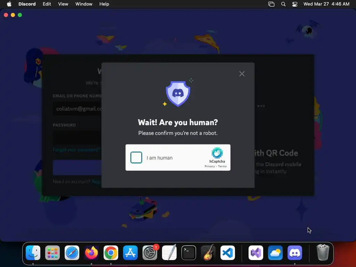Launch GarageBand from the Dock
The height and width of the screenshot is (267, 356).
click(x=208, y=253)
